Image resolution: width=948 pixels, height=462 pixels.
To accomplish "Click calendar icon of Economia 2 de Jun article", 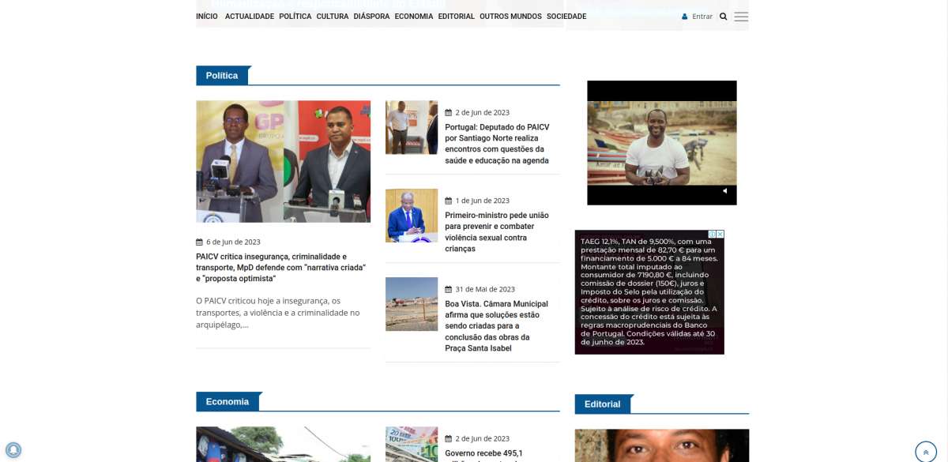I will (448, 439).
